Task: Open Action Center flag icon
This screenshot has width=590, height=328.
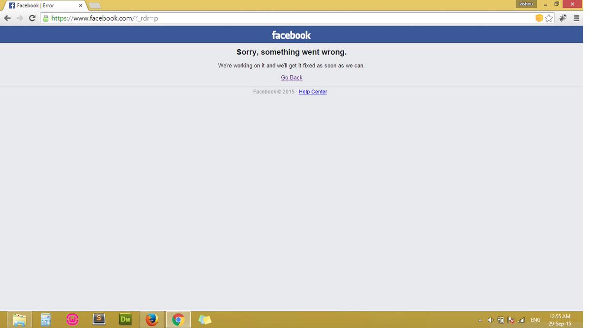Action: [511, 320]
